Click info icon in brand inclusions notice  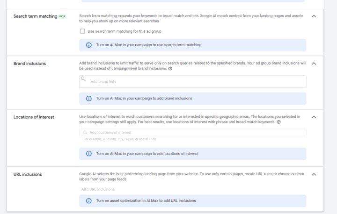pyautogui.click(x=89, y=99)
